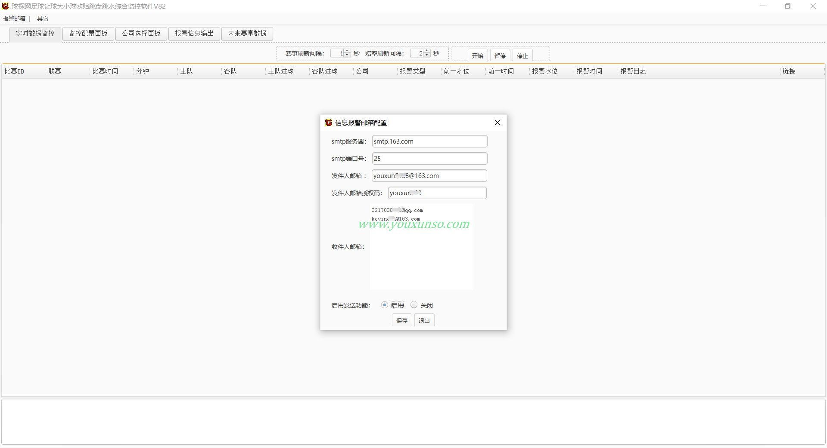Focus the smtp端口号 text field
Image resolution: width=827 pixels, height=448 pixels.
point(429,159)
